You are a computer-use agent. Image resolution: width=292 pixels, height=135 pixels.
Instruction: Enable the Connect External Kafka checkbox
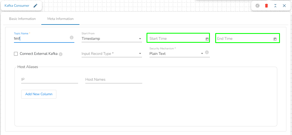16,54
